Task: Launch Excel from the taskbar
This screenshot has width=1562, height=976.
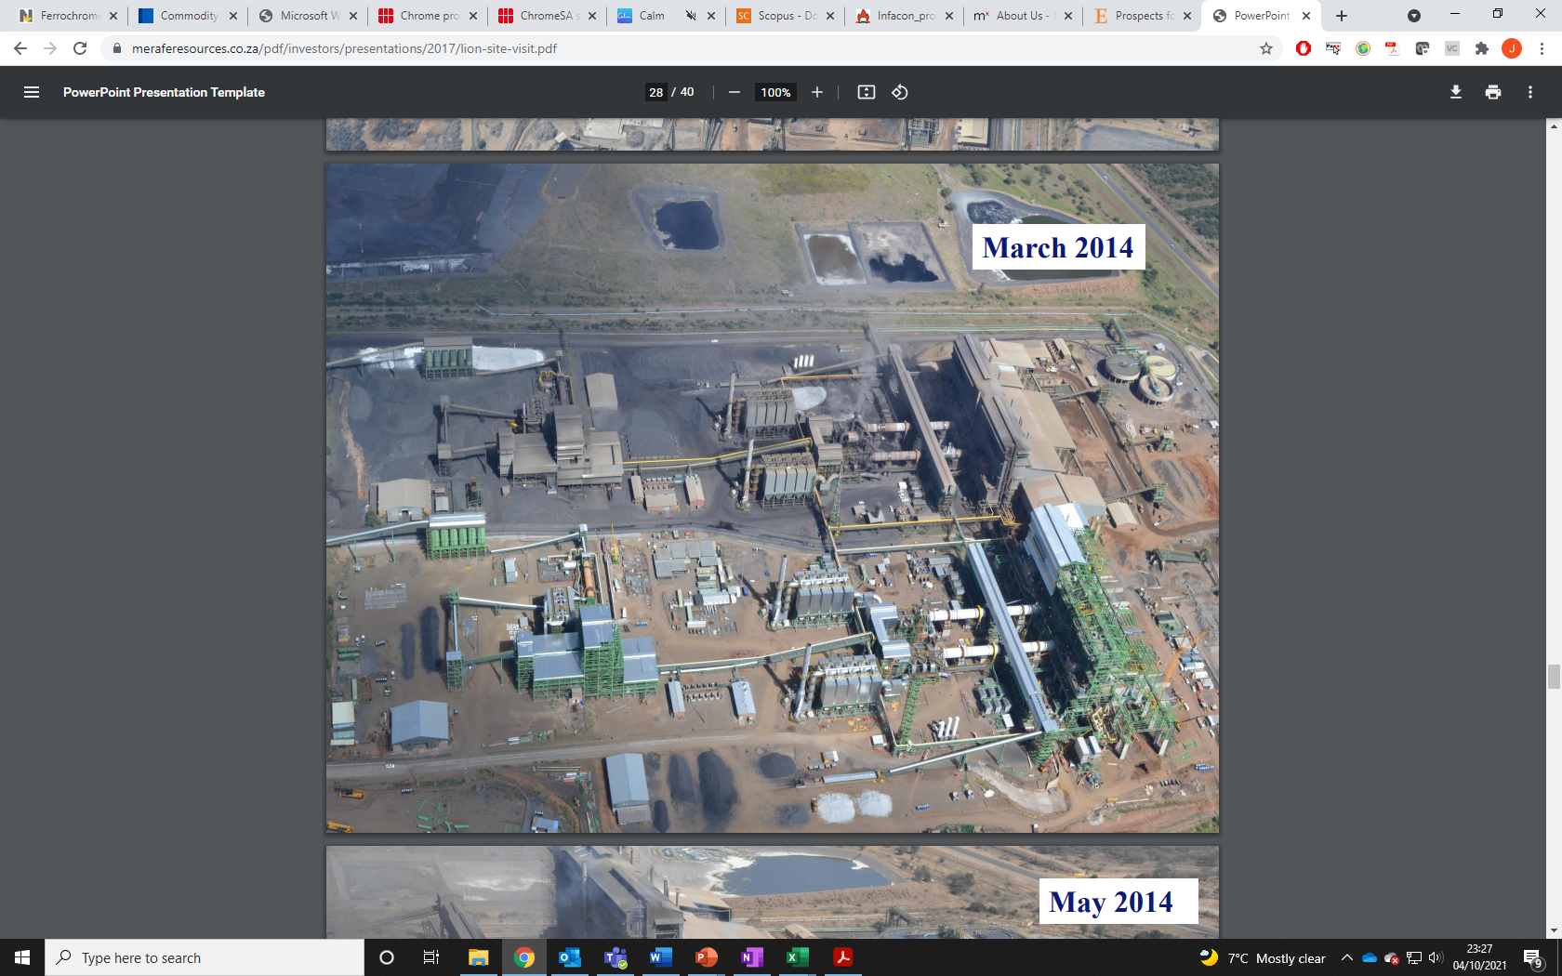Action: pyautogui.click(x=795, y=957)
